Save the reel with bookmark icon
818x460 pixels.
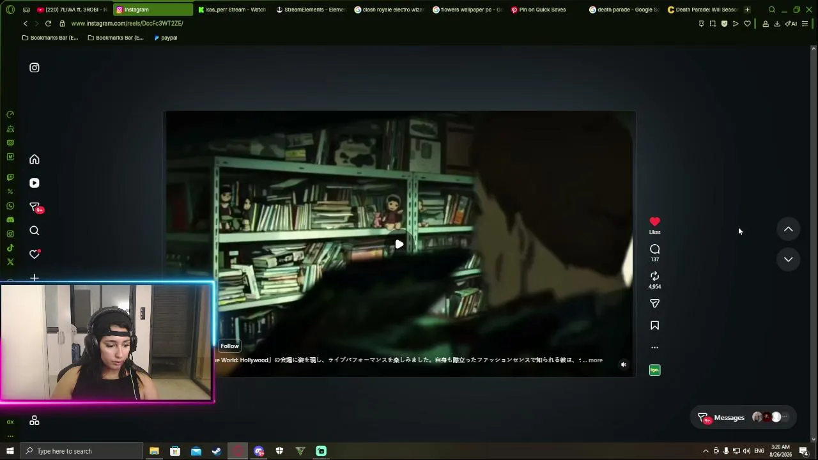(654, 326)
